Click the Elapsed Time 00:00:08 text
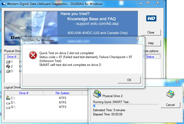 108,114
